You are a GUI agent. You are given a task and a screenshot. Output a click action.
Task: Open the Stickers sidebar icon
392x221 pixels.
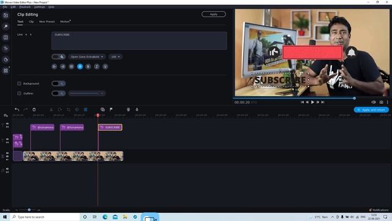6,60
